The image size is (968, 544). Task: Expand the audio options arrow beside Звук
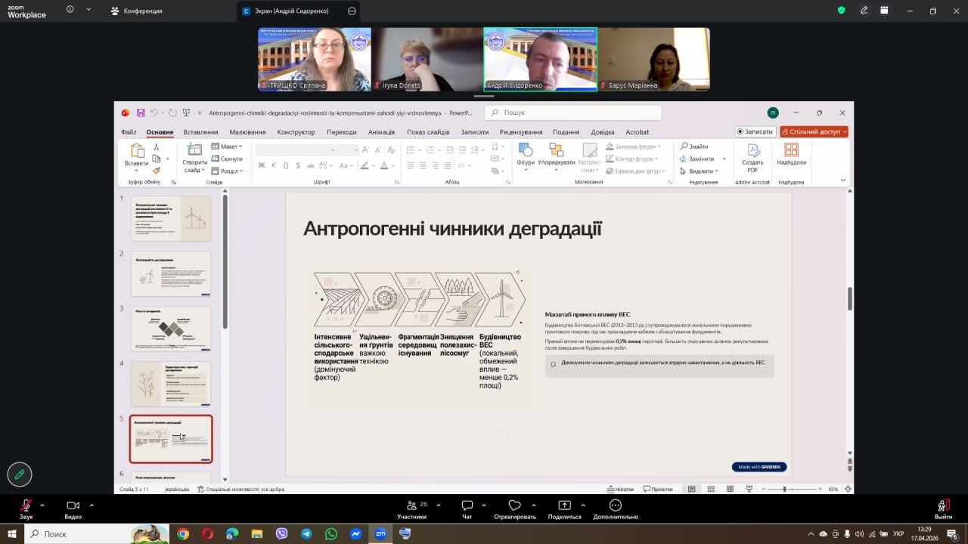coord(42,505)
